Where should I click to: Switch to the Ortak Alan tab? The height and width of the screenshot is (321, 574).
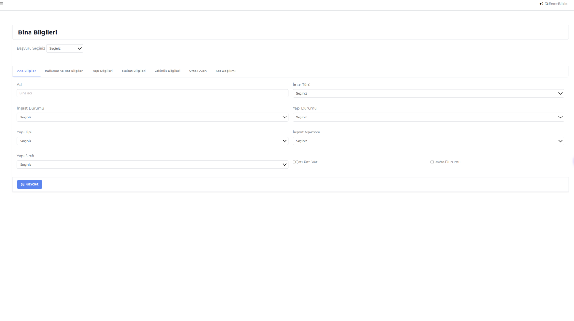tap(197, 71)
